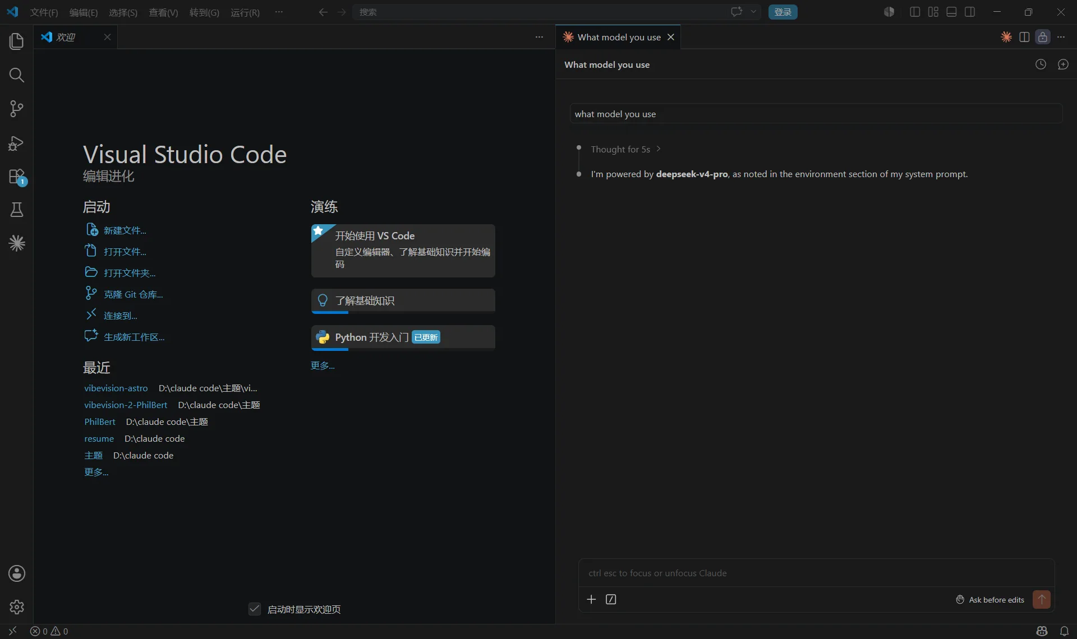
Task: Toggle bottom panel visibility
Action: click(951, 12)
